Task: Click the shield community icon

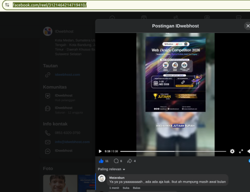Action: tap(47, 96)
